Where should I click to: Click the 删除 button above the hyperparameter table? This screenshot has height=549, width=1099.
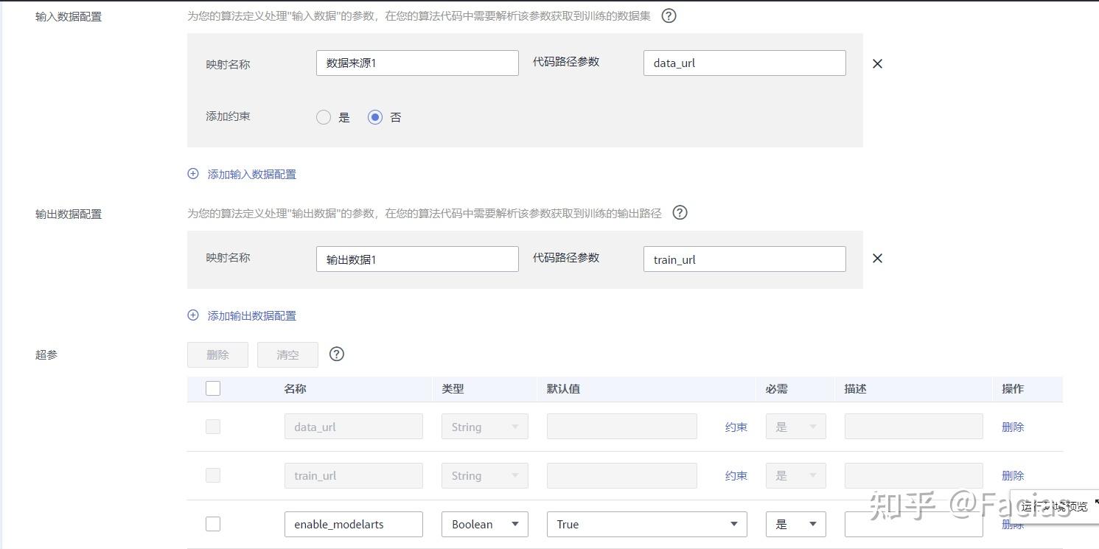(217, 354)
